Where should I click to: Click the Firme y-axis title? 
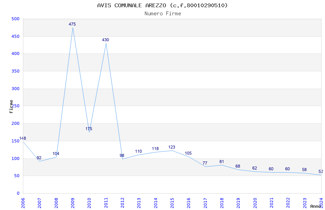pyautogui.click(x=11, y=107)
